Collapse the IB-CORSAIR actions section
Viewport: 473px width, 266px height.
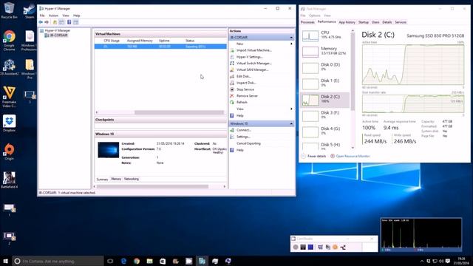[x=291, y=38]
